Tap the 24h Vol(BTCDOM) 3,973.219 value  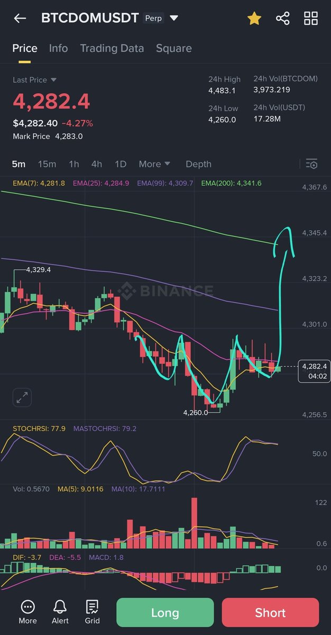[272, 90]
